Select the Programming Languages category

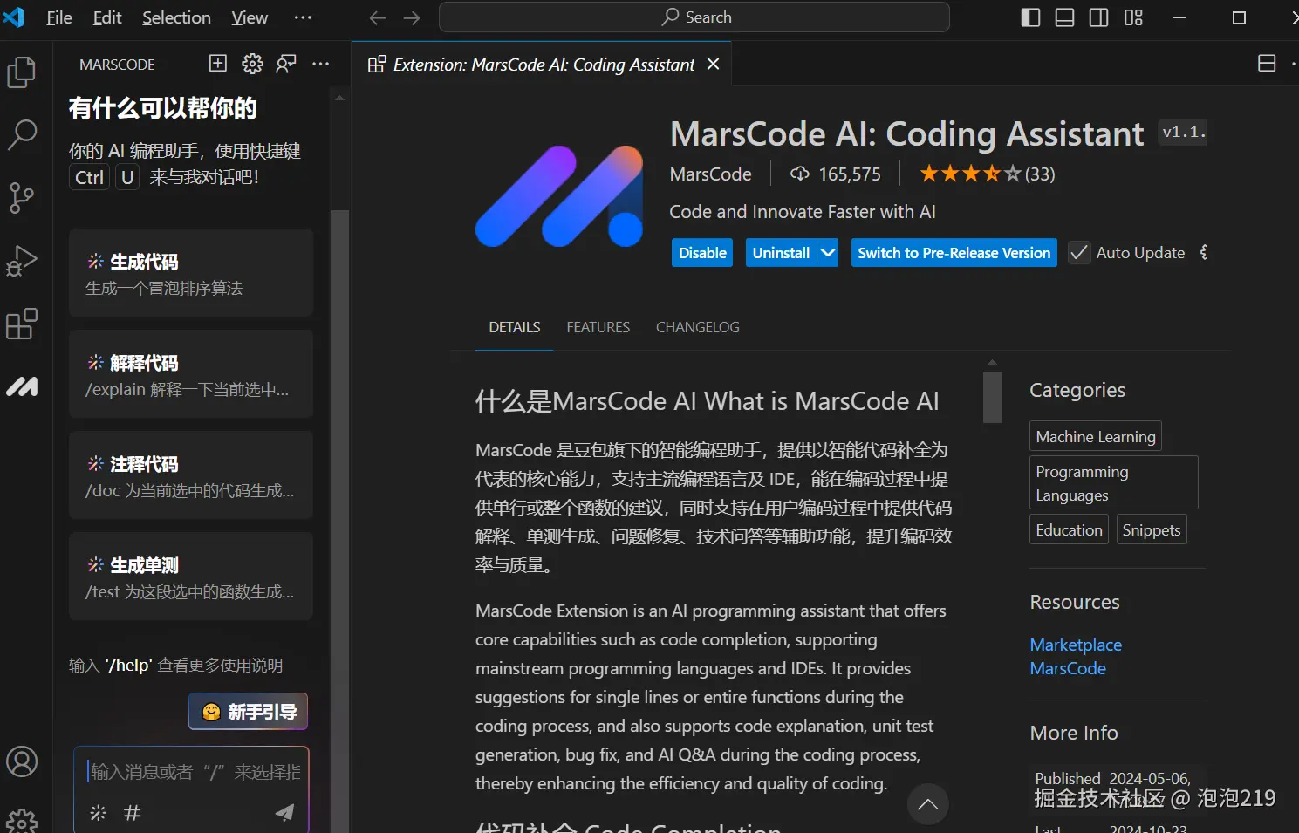tap(1113, 482)
